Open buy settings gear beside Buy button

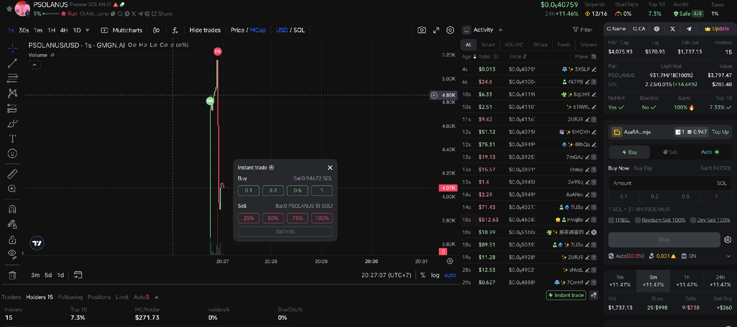pyautogui.click(x=728, y=240)
